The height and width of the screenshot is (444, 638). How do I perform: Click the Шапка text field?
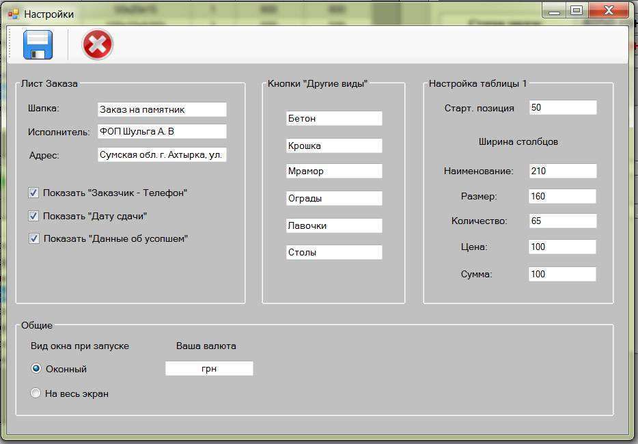(161, 109)
